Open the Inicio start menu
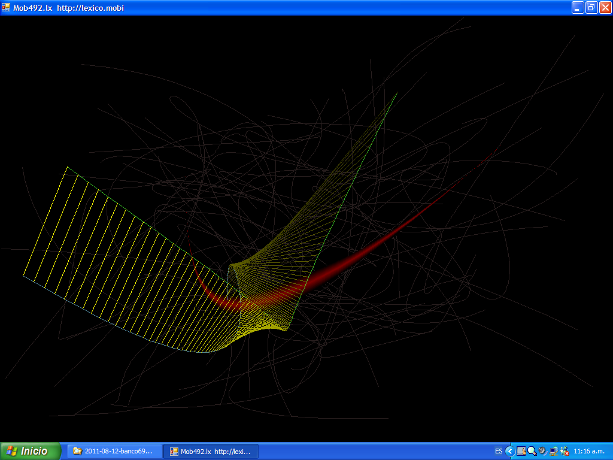Image resolution: width=613 pixels, height=460 pixels. pos(31,451)
